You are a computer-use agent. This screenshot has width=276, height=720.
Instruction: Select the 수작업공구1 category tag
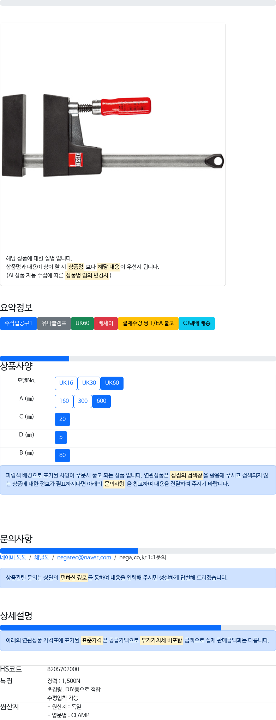click(x=18, y=323)
